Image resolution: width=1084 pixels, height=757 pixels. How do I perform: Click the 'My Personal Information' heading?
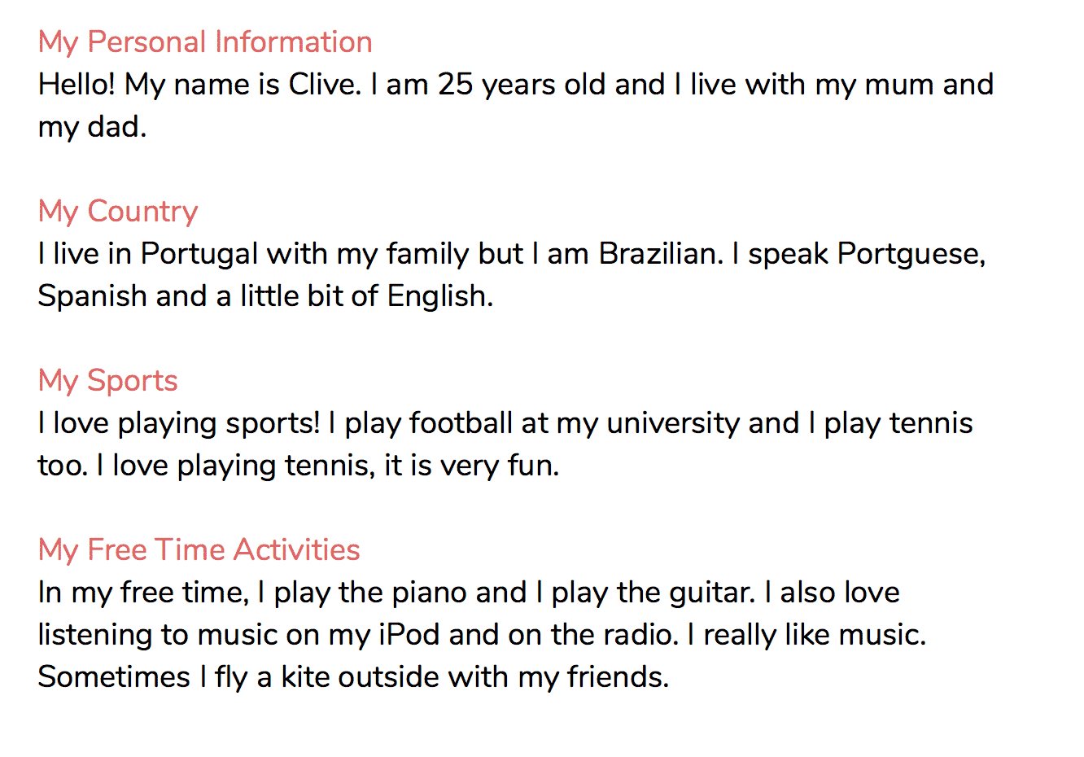click(x=205, y=42)
